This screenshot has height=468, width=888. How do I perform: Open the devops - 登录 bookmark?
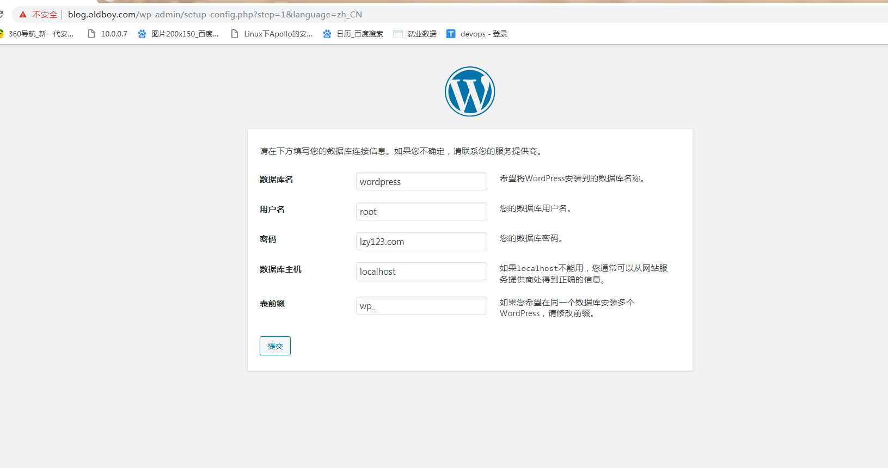click(x=477, y=34)
